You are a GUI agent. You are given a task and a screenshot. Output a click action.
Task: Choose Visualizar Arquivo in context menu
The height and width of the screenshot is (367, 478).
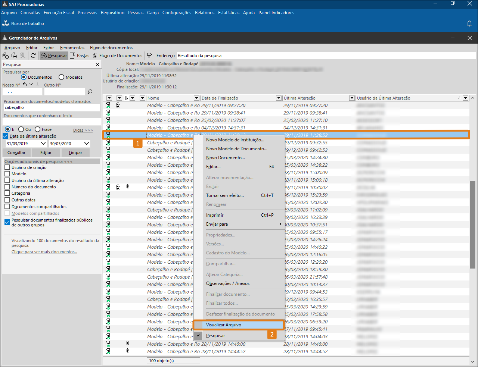click(x=239, y=325)
